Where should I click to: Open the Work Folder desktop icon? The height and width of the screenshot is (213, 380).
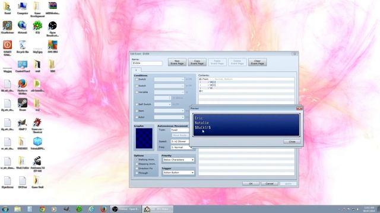(23, 162)
